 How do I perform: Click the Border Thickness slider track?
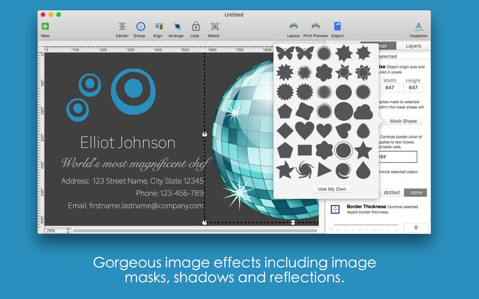(x=365, y=225)
